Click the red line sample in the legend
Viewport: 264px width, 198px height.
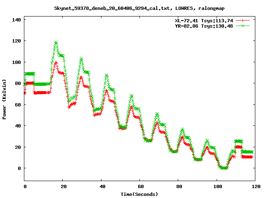pos(243,21)
